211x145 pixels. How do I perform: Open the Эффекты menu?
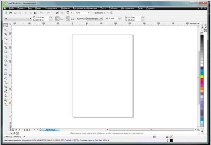point(65,8)
